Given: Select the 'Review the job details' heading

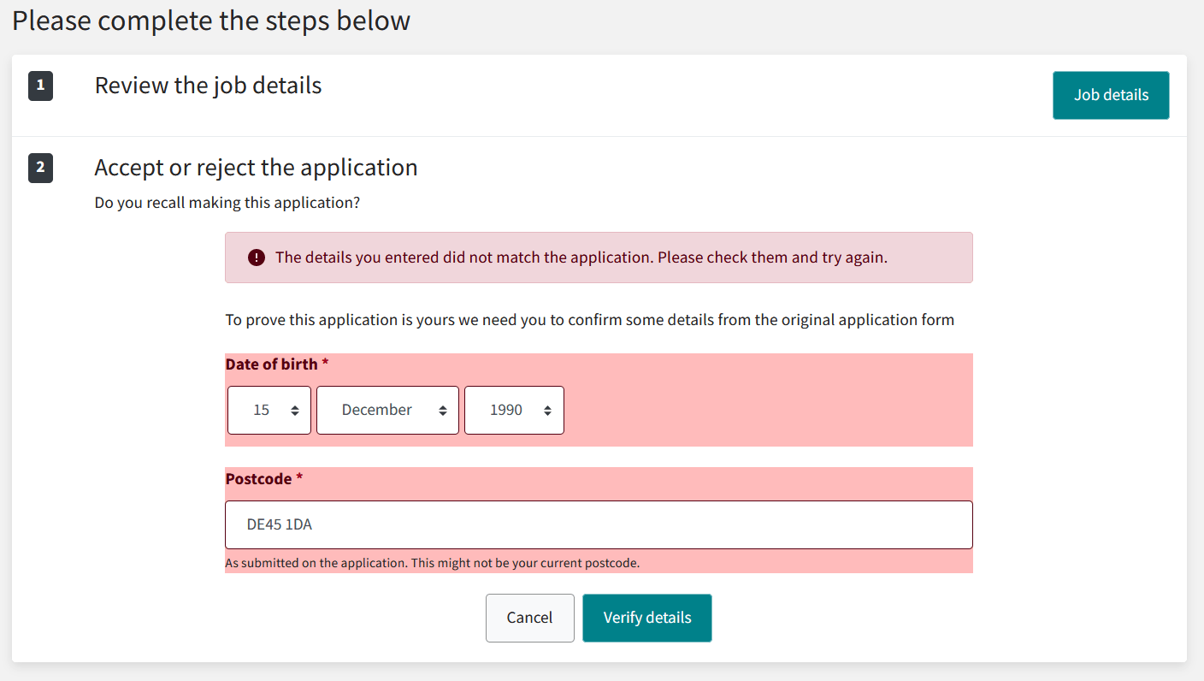Looking at the screenshot, I should [208, 86].
